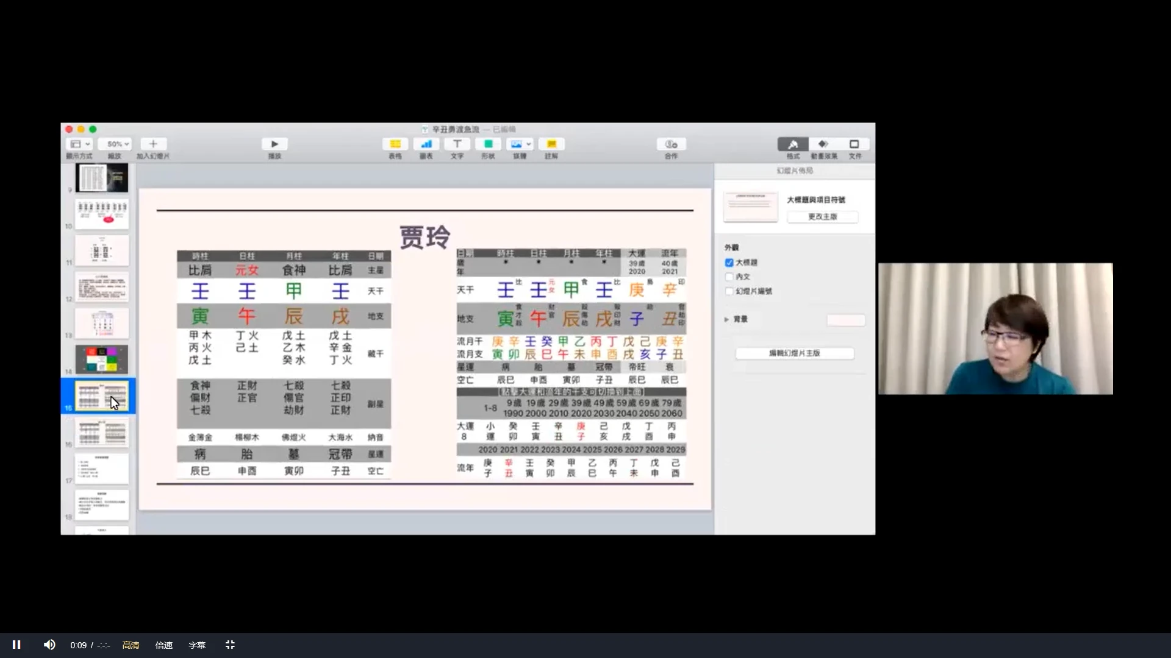This screenshot has height=658, width=1171.
Task: Insert a table using the table icon
Action: tap(395, 144)
